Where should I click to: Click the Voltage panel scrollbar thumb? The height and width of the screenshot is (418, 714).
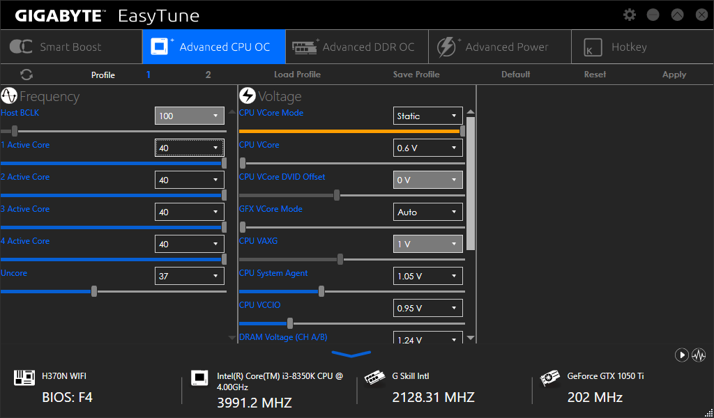tap(471, 183)
